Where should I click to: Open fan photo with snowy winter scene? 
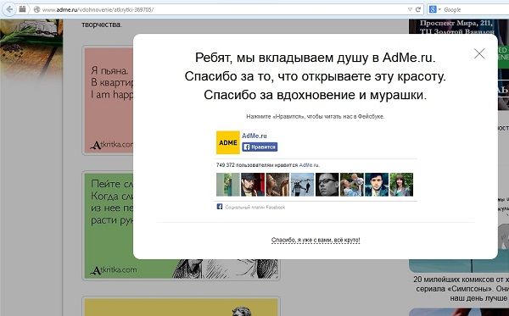tap(302, 185)
